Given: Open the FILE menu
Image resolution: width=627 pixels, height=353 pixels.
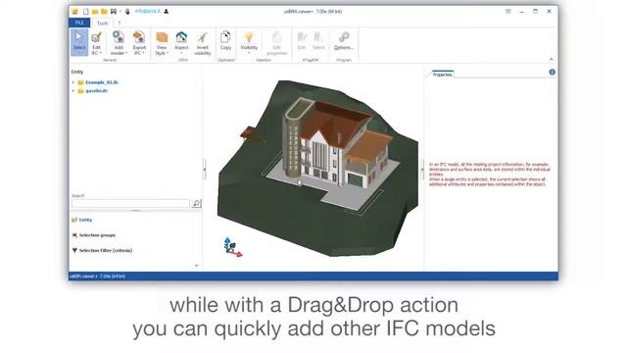Looking at the screenshot, I should (x=79, y=23).
